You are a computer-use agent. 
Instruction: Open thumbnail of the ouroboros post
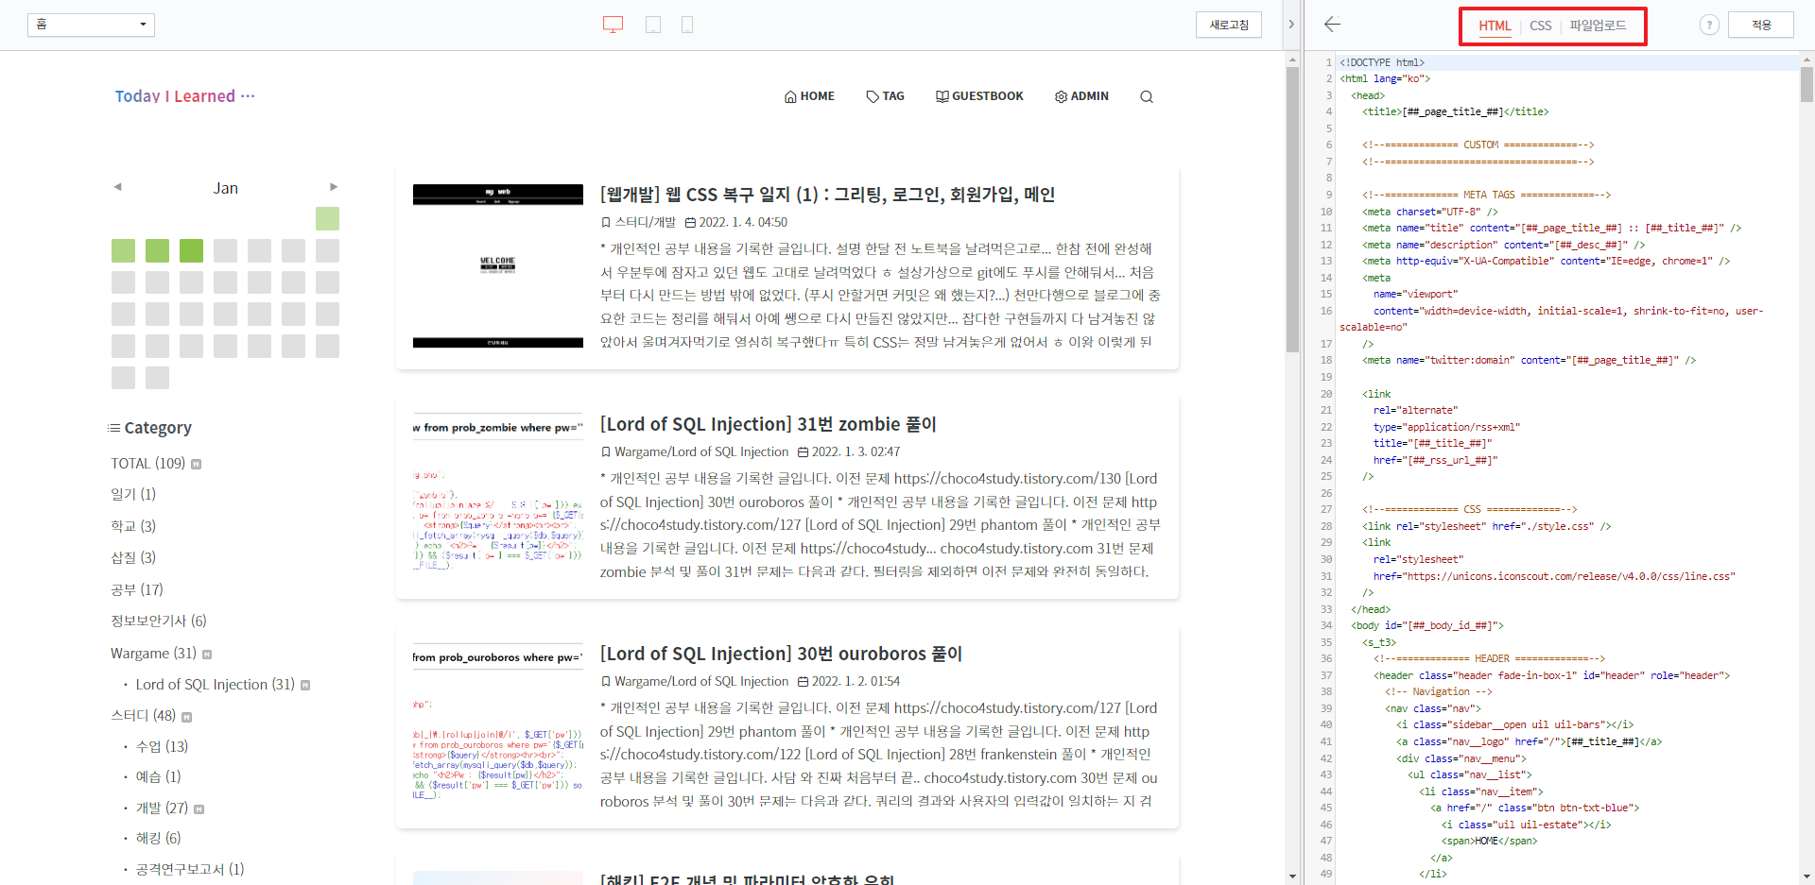[x=498, y=725]
